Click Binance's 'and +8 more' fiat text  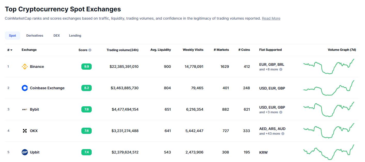click(x=269, y=69)
